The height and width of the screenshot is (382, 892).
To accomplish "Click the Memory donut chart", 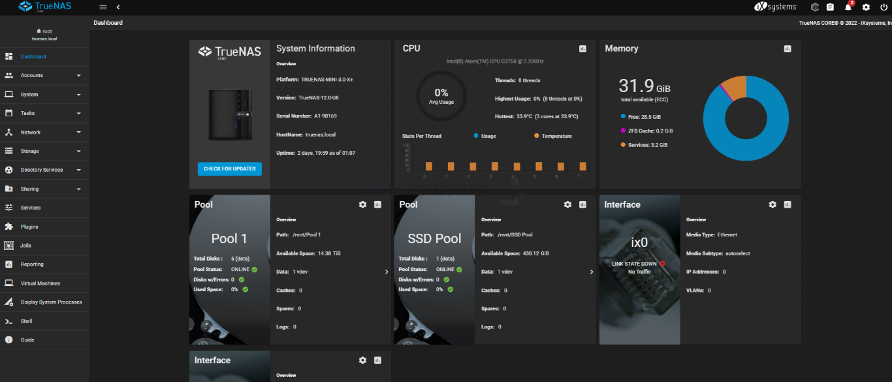I will [746, 118].
